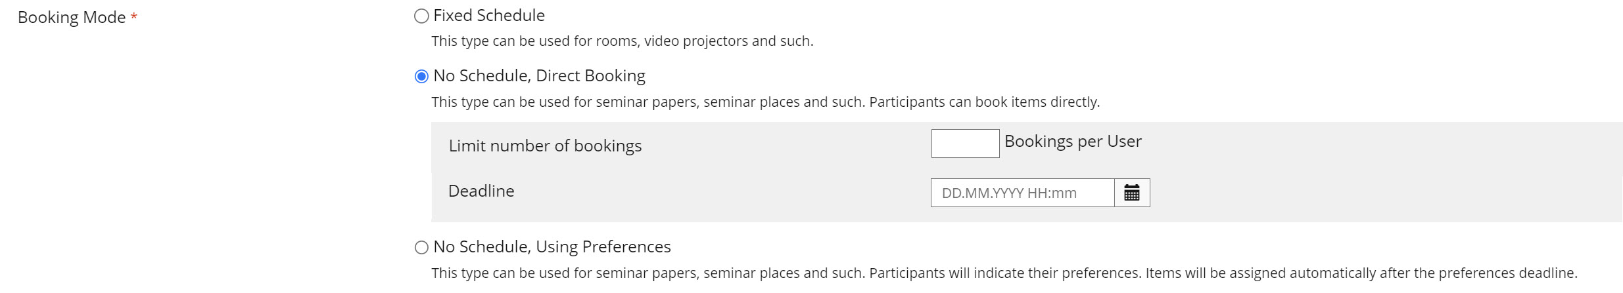Click empty gray area of booking limit panel

(1380, 170)
